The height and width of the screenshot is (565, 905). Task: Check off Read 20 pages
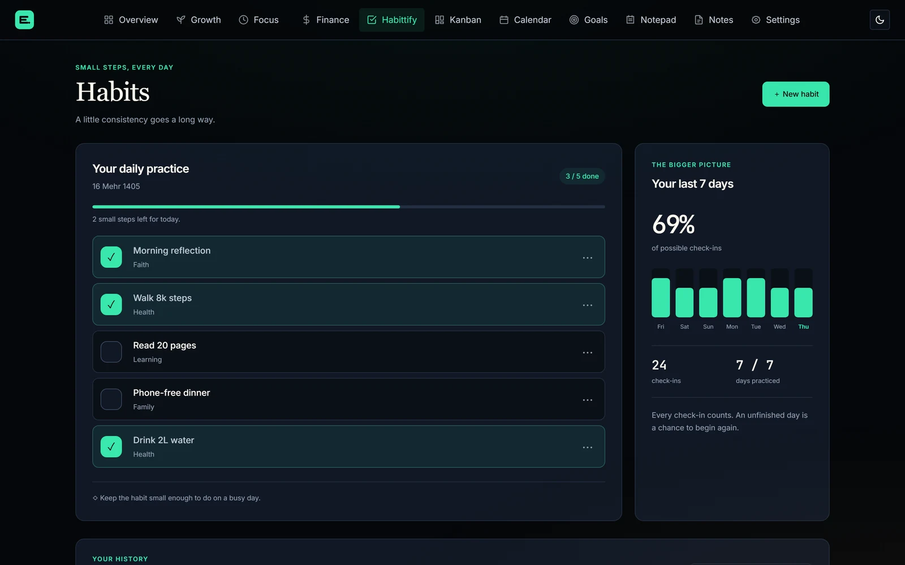(111, 352)
